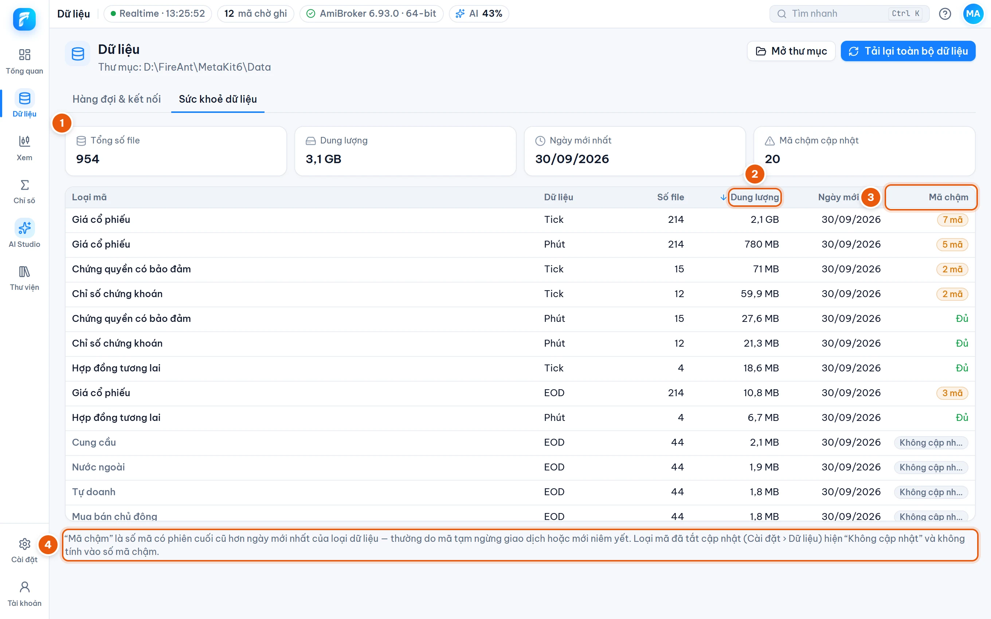Select Sức khoẻ dữ liệu tab
991x619 pixels.
[x=218, y=99]
